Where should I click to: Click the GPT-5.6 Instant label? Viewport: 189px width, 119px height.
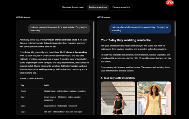(23, 17)
